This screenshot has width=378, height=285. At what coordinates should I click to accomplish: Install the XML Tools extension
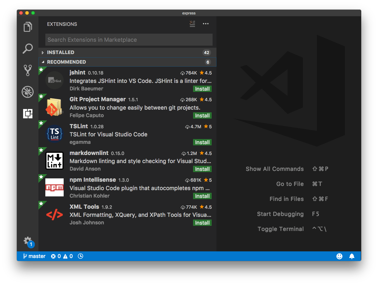tap(202, 223)
